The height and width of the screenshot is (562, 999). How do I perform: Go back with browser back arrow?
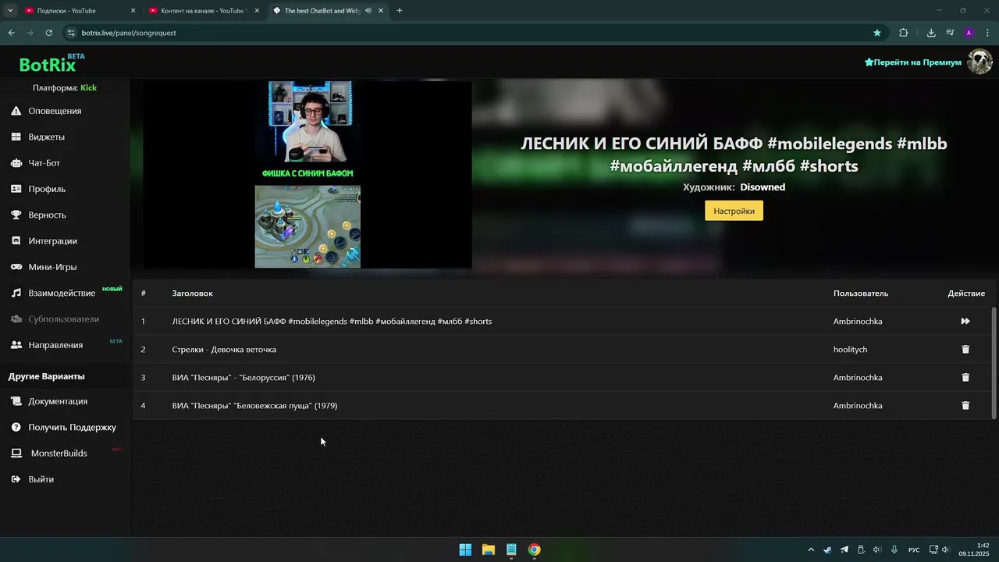pos(11,33)
